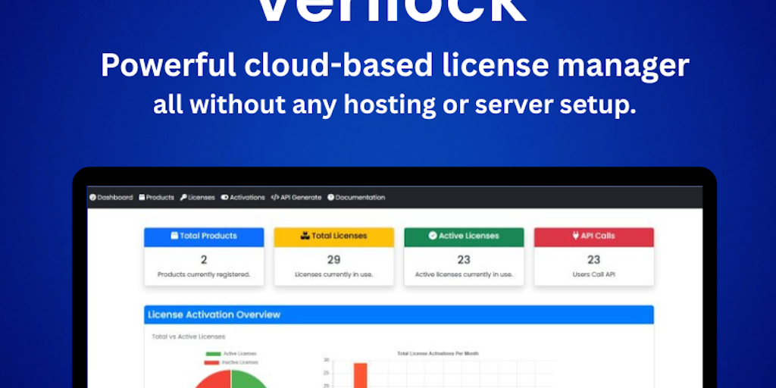Click the 'Total vs Active Licenses' label
The image size is (776, 388).
point(189,337)
